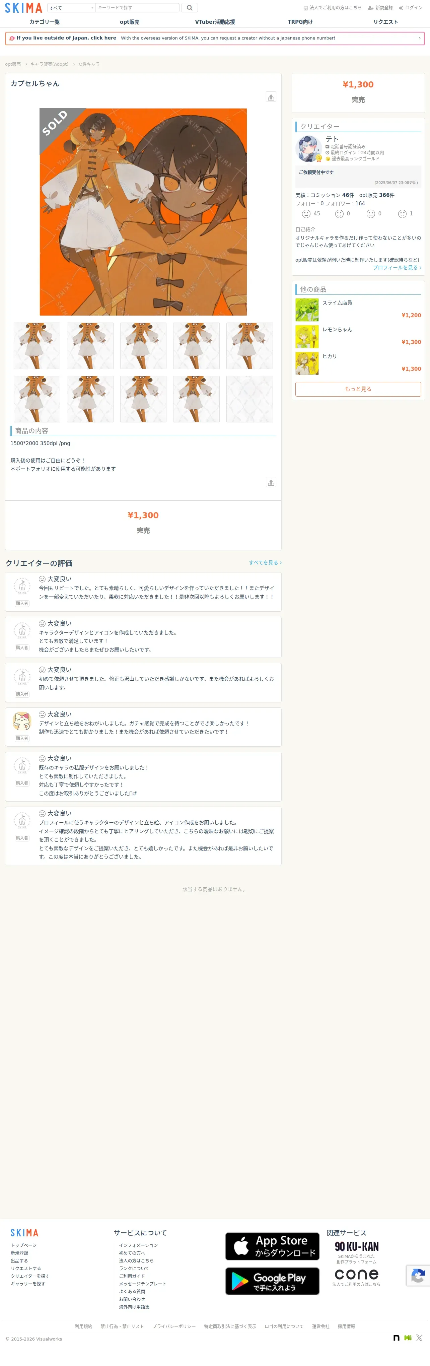Open よくある質問 footer link
The height and width of the screenshot is (1366, 430).
tap(132, 1291)
